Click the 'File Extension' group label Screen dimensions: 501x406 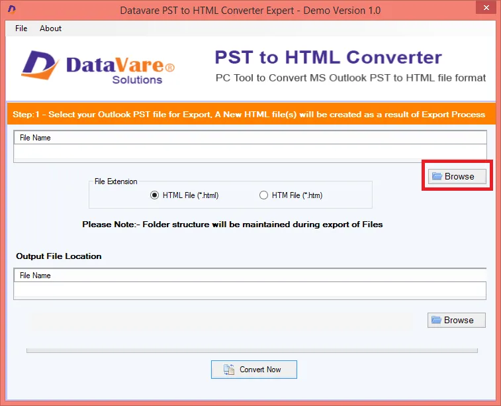click(x=116, y=181)
